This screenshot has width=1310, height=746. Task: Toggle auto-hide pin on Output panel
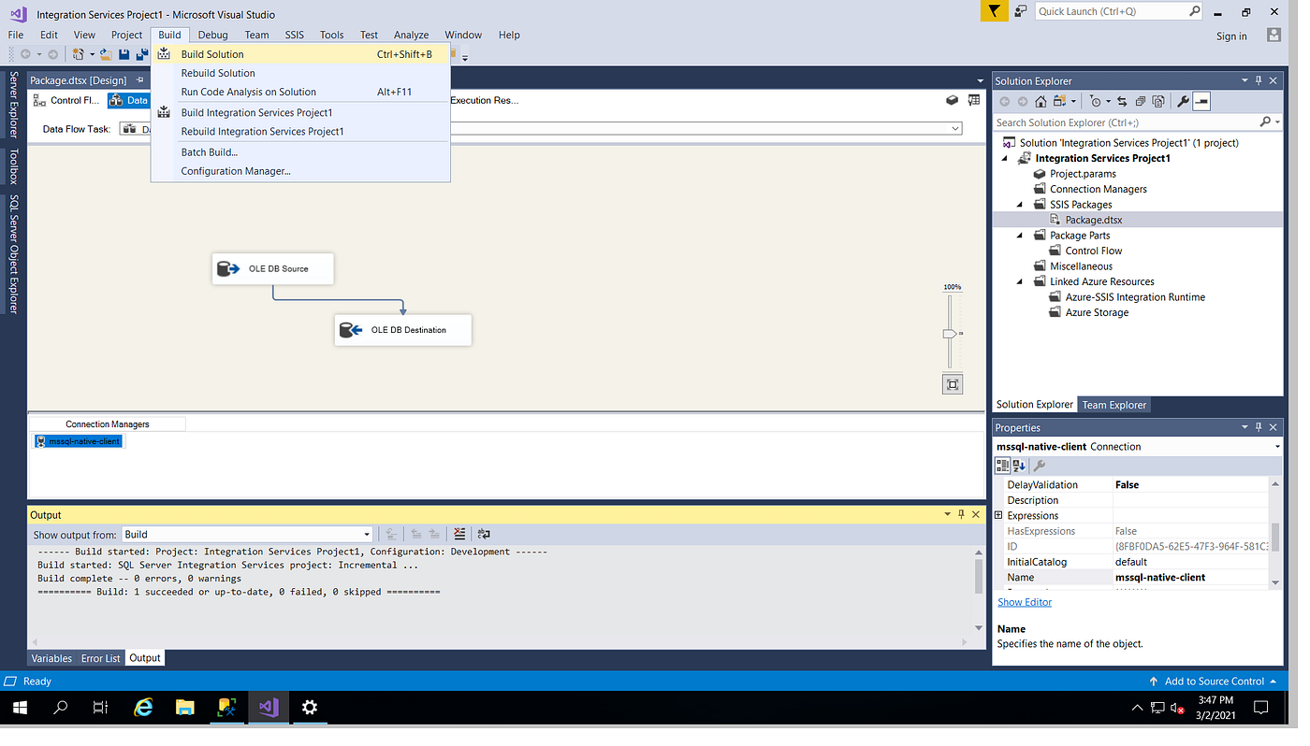(x=961, y=514)
